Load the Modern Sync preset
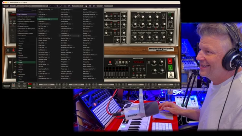Viewport: 242px width, 136px height. click(x=64, y=50)
